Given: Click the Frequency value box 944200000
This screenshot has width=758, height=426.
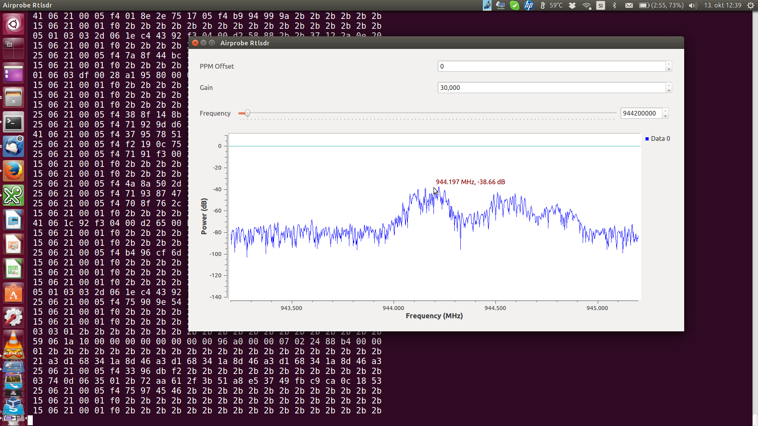Looking at the screenshot, I should pos(641,113).
